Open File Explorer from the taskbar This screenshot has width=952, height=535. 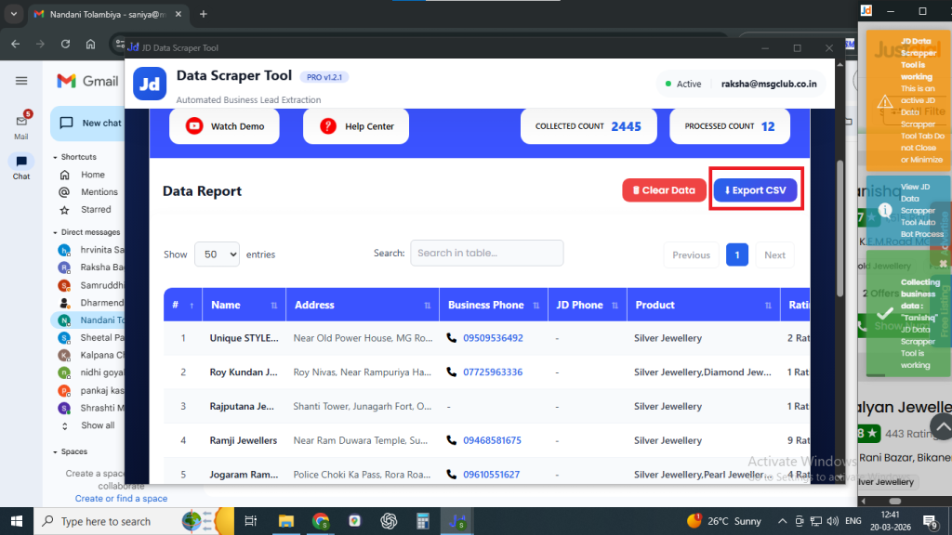tap(286, 521)
